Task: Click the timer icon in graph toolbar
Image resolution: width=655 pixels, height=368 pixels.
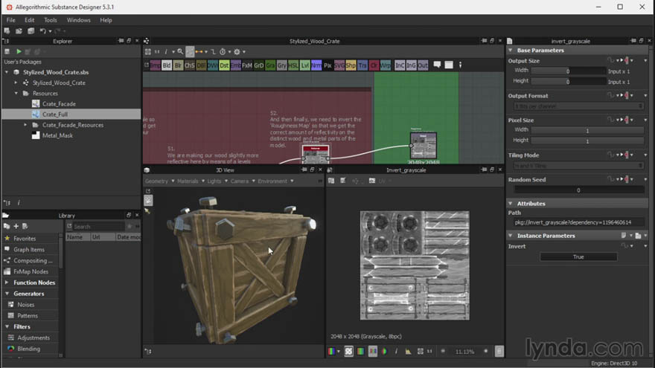Action: point(223,52)
